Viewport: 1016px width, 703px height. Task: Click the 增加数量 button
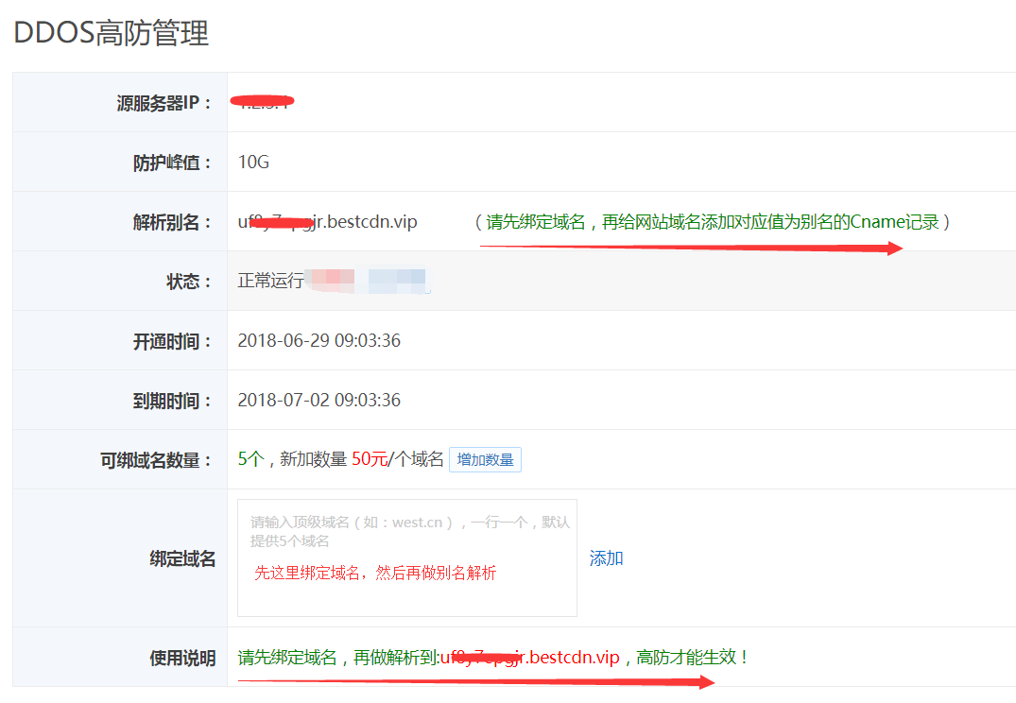coord(485,460)
